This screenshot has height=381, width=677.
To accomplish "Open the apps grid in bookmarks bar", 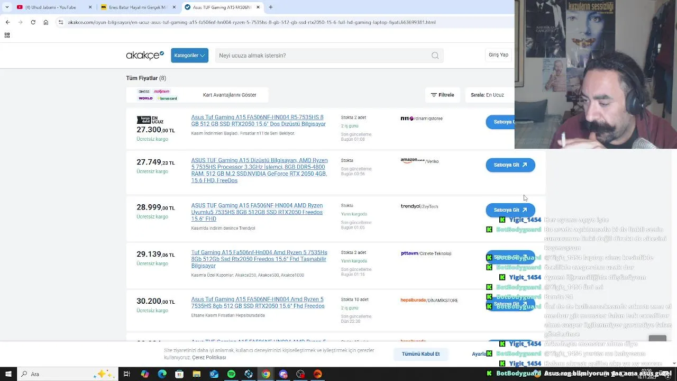I will [7, 35].
